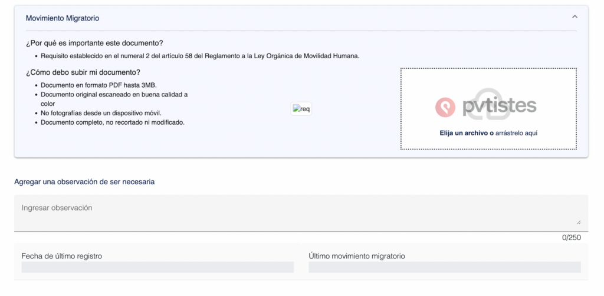Click the 0/250 character counter
Screen dimensions: 604x296
(x=571, y=238)
